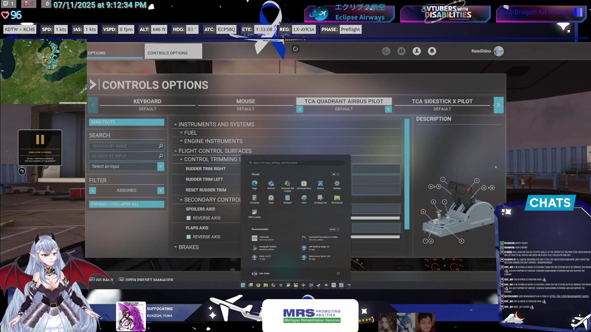Open Clock app in Start menu
This screenshot has width=591, height=332.
pos(271,199)
